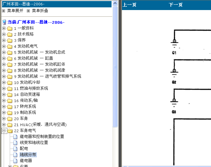Click the menu collapse icon before 菜单折叠
211x167 pixels.
click(28, 11)
